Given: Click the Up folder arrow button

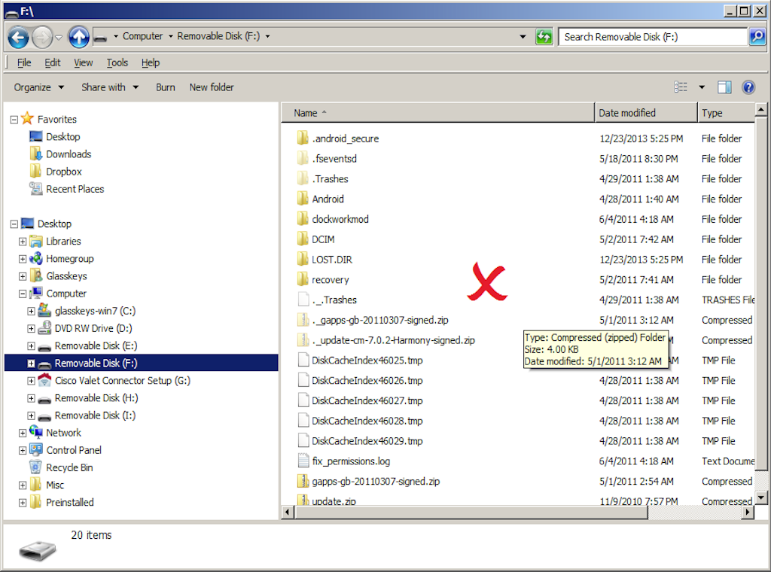Looking at the screenshot, I should click(x=78, y=36).
